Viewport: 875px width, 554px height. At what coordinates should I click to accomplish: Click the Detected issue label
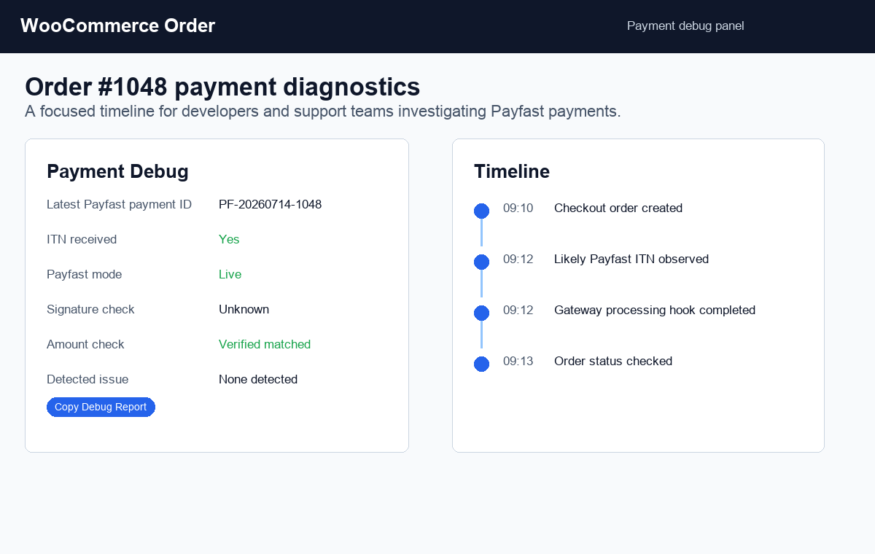coord(87,380)
